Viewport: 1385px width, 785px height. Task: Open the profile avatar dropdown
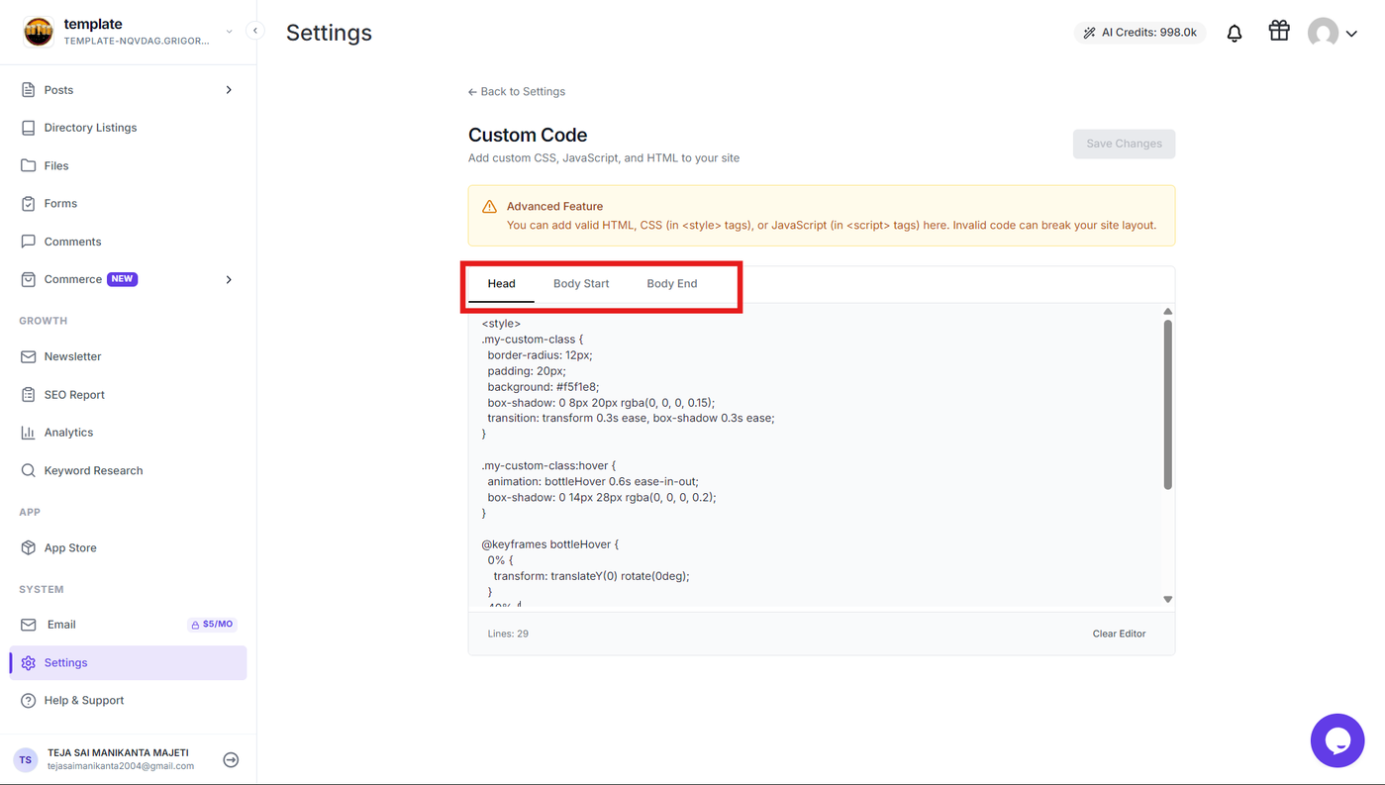(1333, 33)
